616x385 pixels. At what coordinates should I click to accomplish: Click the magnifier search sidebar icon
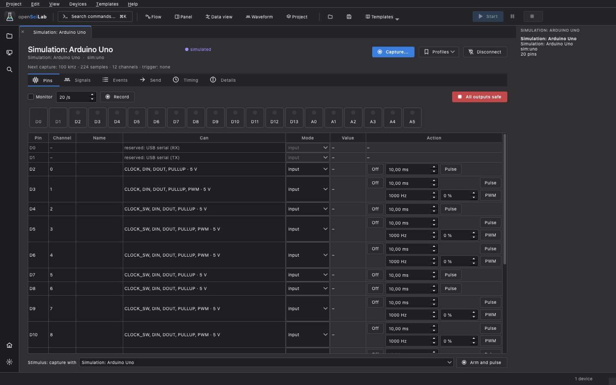coord(9,69)
